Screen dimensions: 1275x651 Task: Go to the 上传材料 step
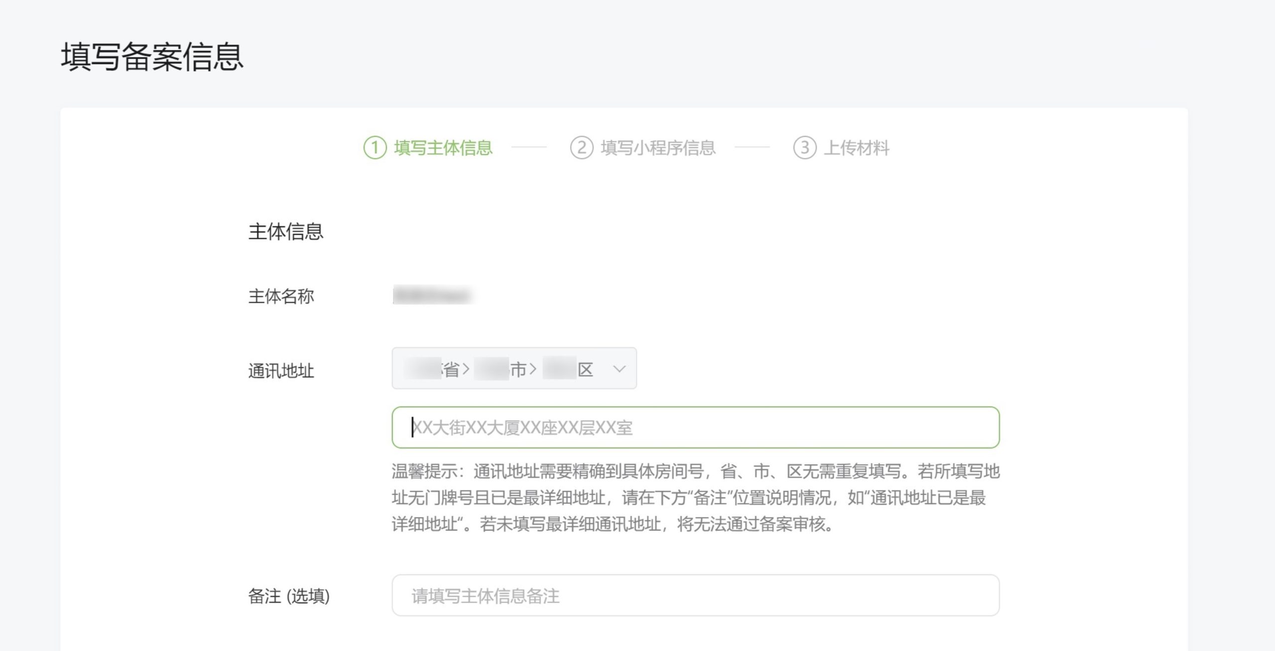tap(856, 148)
